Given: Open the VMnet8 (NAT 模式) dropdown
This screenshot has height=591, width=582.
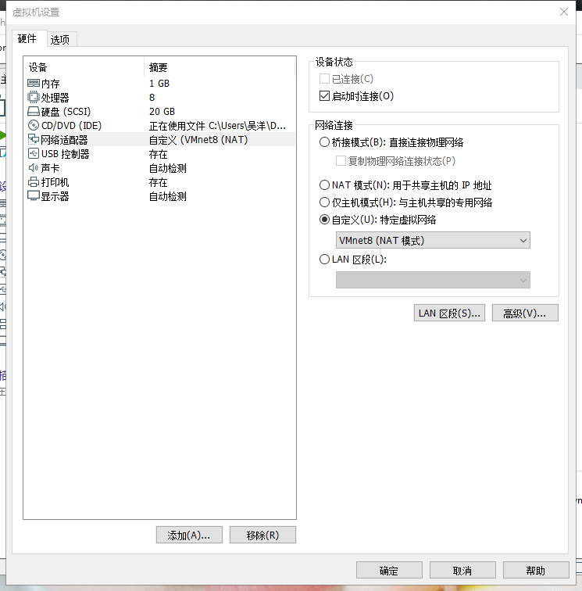Looking at the screenshot, I should coord(433,240).
